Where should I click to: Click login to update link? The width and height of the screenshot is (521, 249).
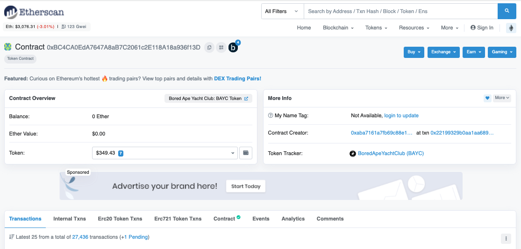point(401,115)
